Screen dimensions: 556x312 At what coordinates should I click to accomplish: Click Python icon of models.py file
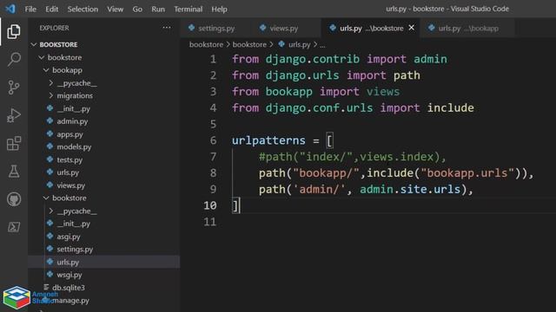50,146
